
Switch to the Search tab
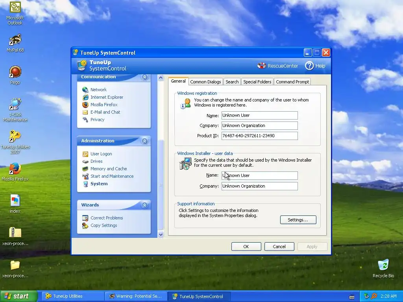232,82
